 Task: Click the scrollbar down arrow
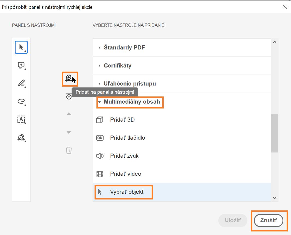275,198
